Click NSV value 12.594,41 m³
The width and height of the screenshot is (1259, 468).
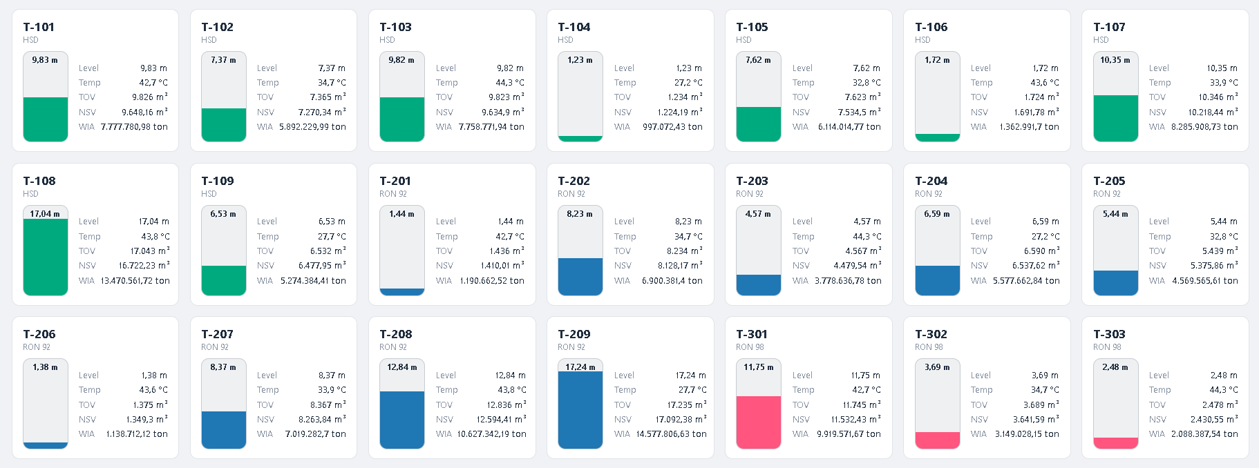click(501, 420)
